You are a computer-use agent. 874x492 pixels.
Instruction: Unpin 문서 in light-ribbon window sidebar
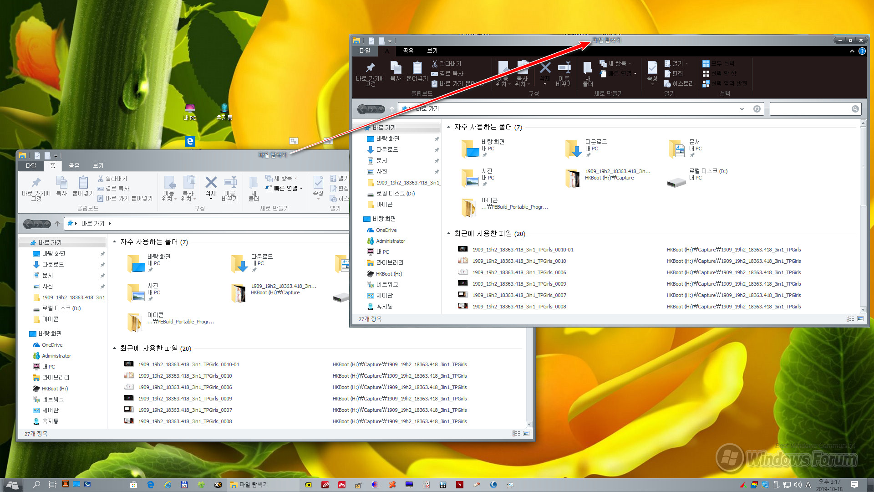[102, 276]
